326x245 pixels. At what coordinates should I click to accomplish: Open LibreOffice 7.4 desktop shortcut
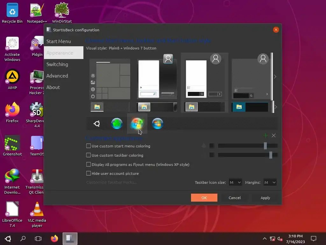click(x=12, y=215)
